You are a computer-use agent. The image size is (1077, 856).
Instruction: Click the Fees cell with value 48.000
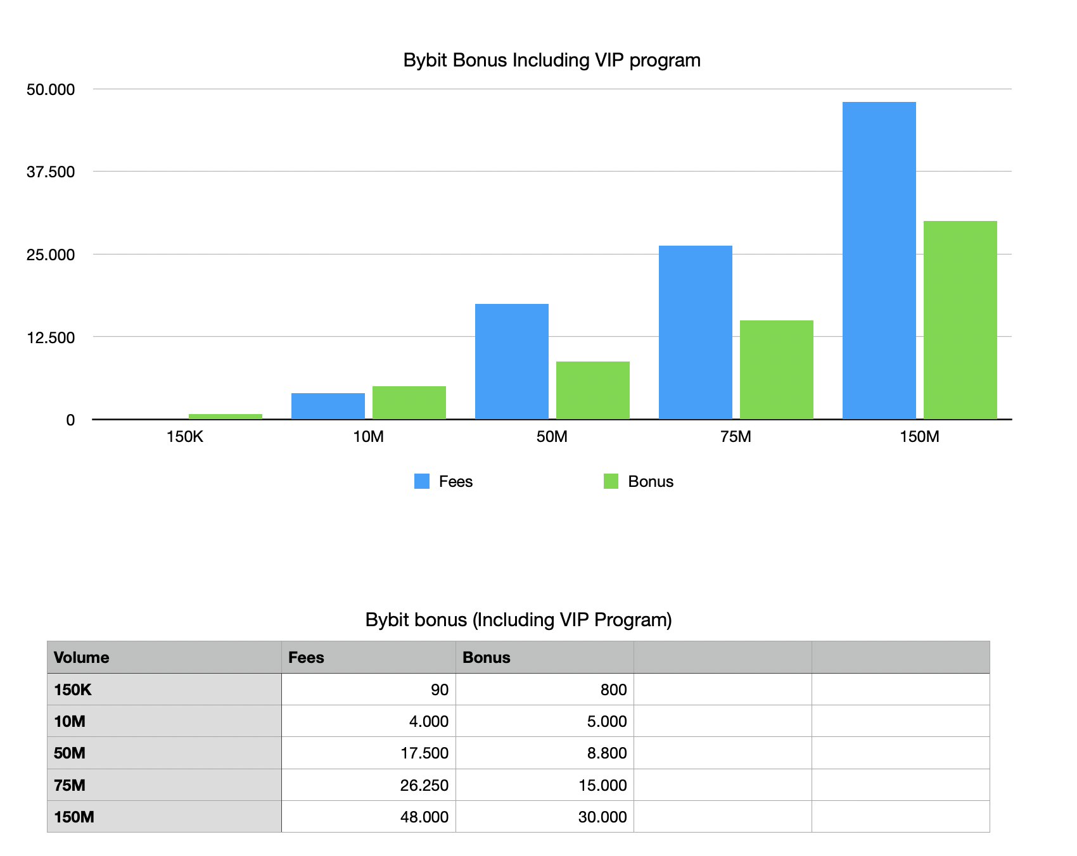click(368, 817)
